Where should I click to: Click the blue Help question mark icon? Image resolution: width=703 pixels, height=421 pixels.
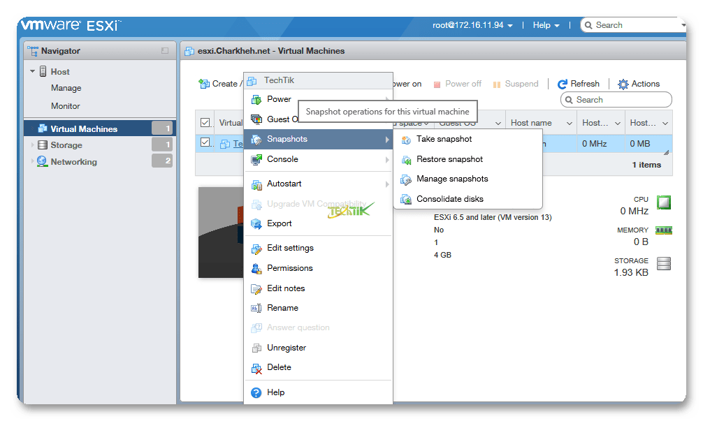[256, 393]
